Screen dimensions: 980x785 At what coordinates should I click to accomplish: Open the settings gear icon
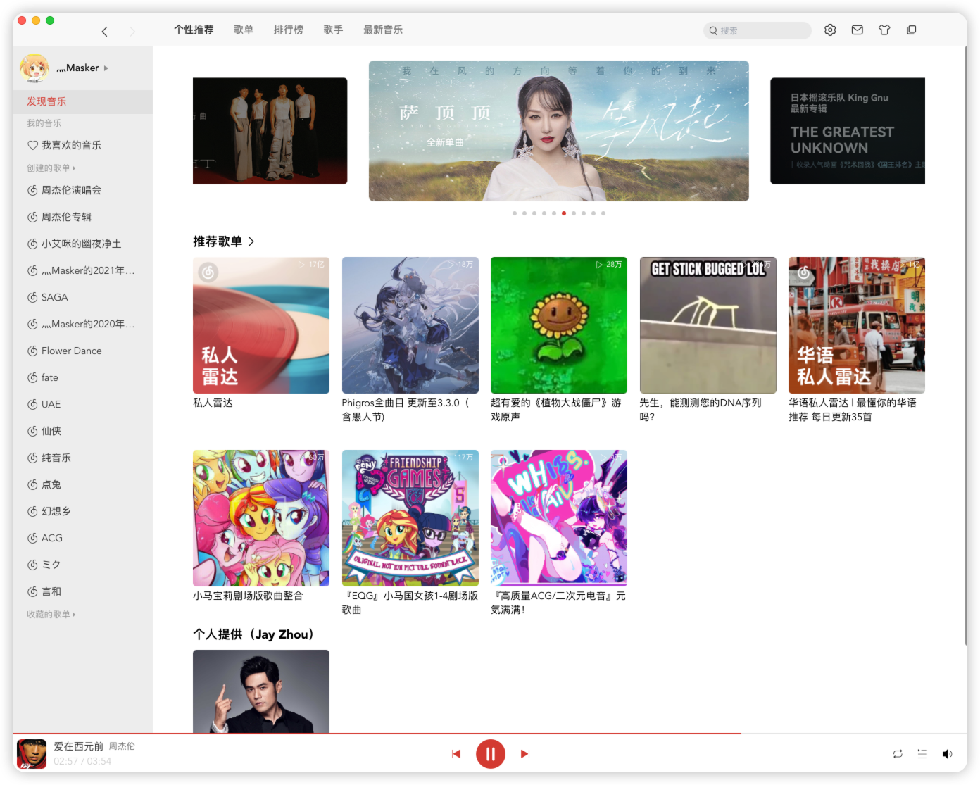click(830, 30)
